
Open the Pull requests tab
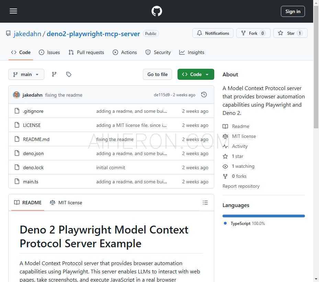(86, 52)
